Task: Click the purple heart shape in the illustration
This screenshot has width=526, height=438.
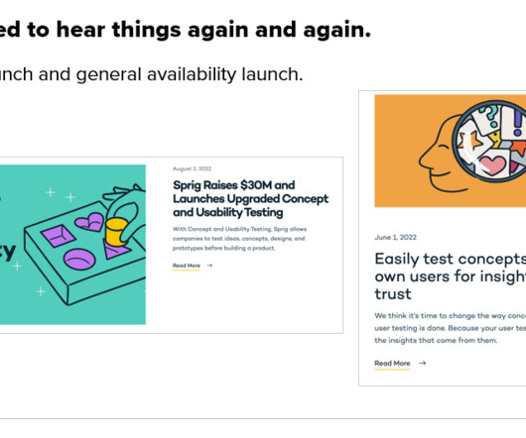Action: (89, 222)
